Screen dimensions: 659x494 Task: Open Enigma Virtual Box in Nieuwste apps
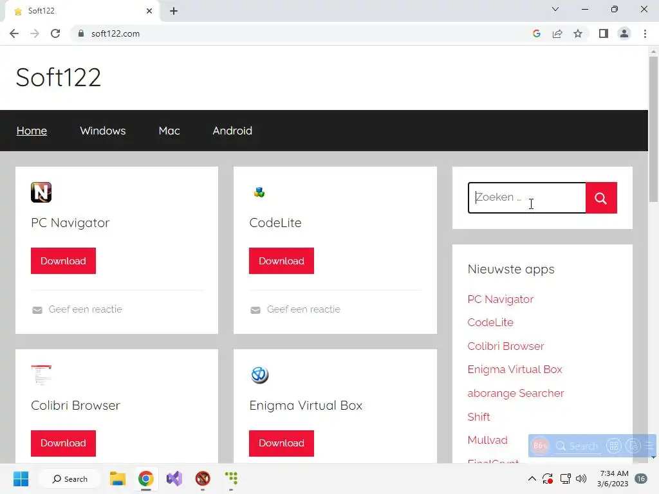515,369
